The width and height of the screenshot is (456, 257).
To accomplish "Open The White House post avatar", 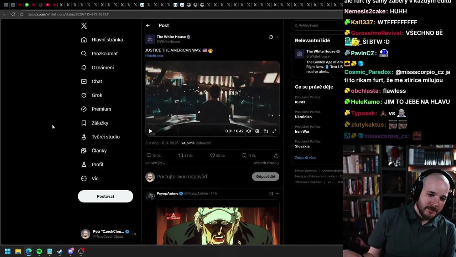I will click(x=150, y=39).
